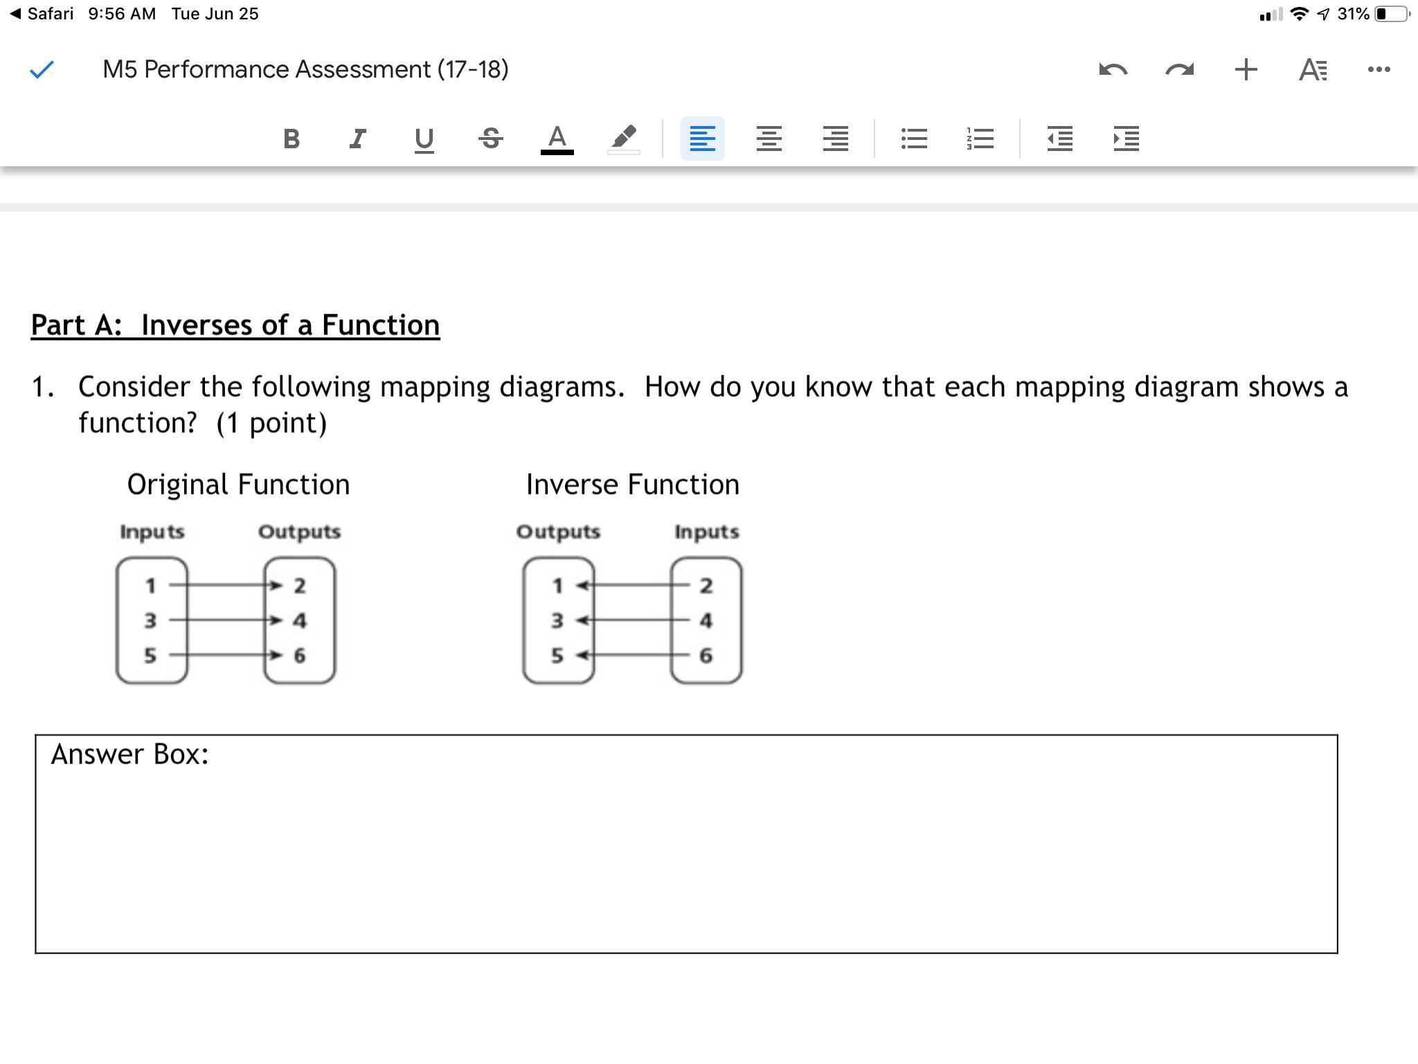Undo the last edit
Image resolution: width=1418 pixels, height=1064 pixels.
(x=1113, y=69)
